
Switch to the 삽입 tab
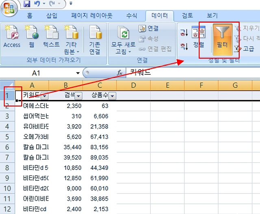52,16
